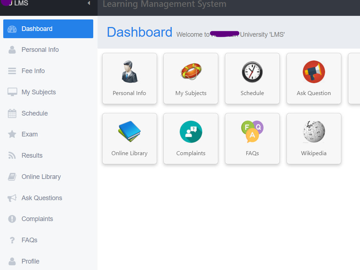This screenshot has width=360, height=270.
Task: Click the Complaints exclamation icon in sidebar
Action: (12, 219)
